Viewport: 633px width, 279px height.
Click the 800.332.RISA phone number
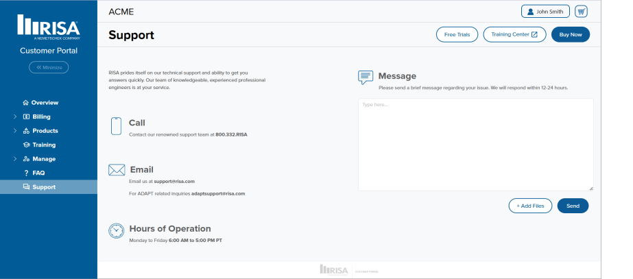point(231,134)
